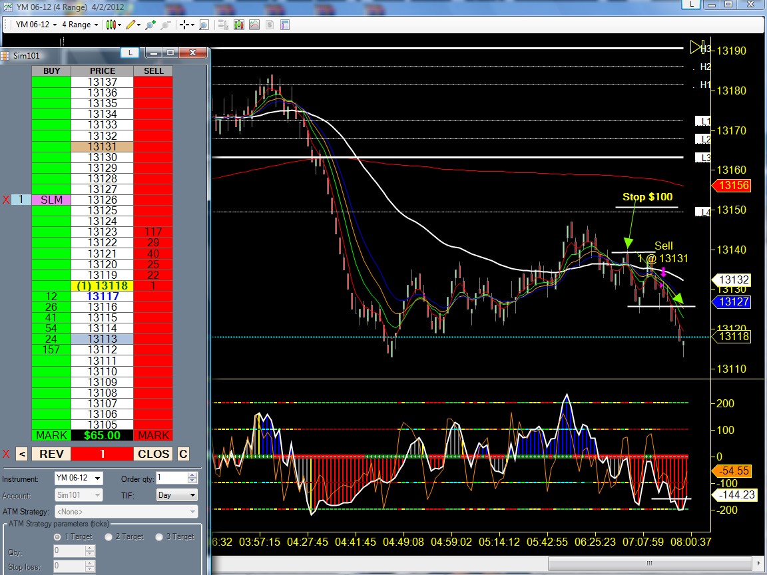Click the Stop $100 chart annotation
The width and height of the screenshot is (767, 575).
pyautogui.click(x=647, y=196)
